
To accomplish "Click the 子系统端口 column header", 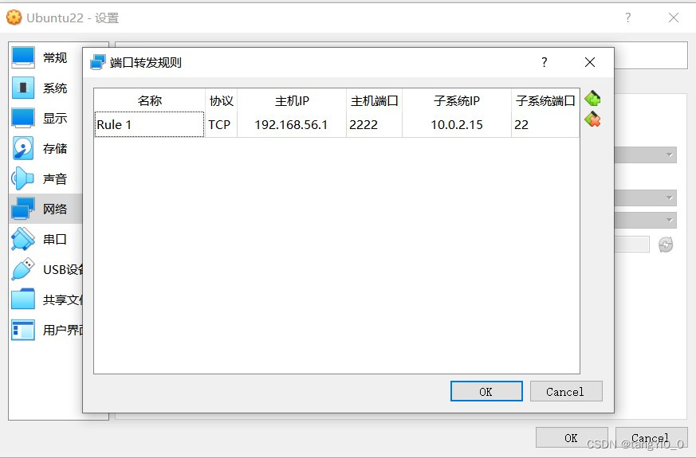I will tap(545, 100).
